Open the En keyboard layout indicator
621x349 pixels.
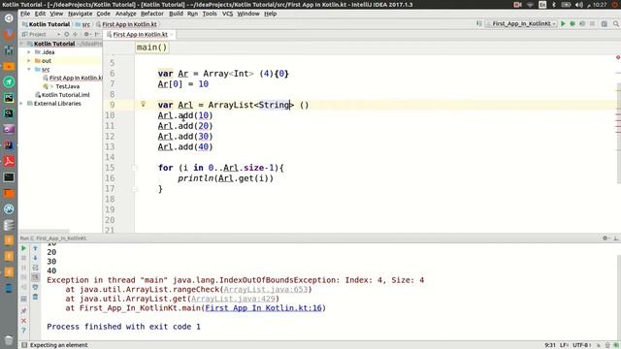point(542,4)
